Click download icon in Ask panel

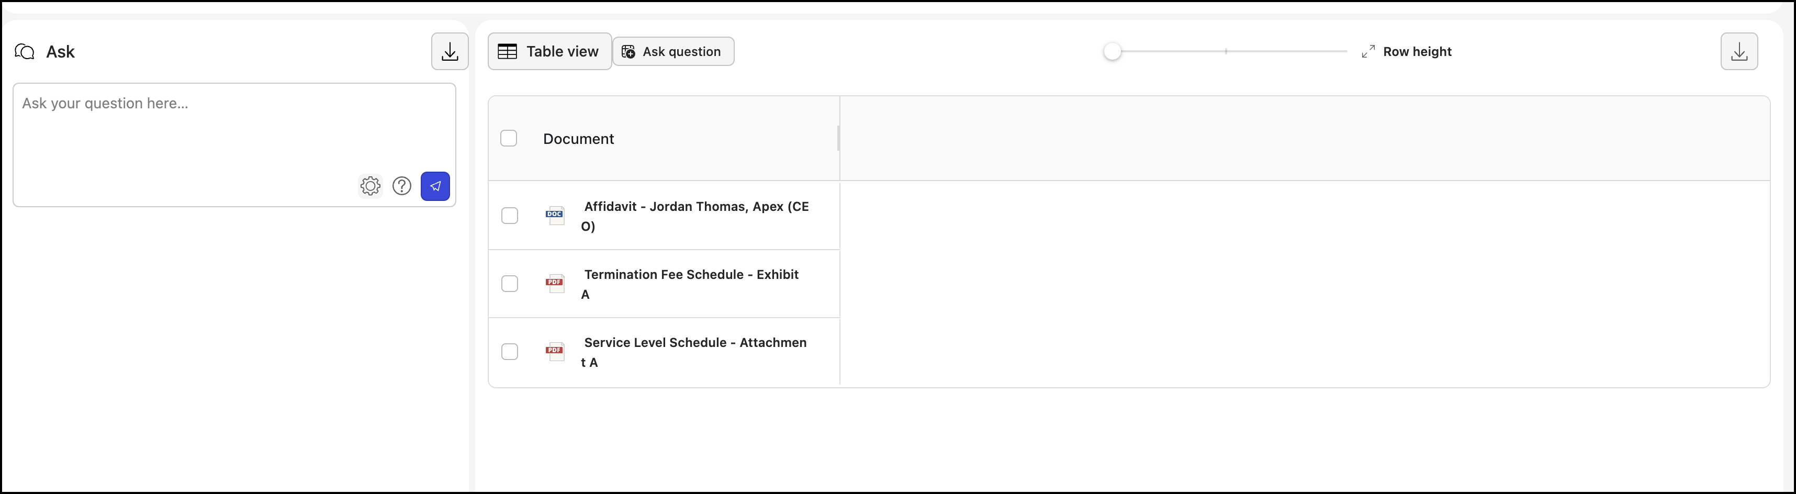click(450, 52)
